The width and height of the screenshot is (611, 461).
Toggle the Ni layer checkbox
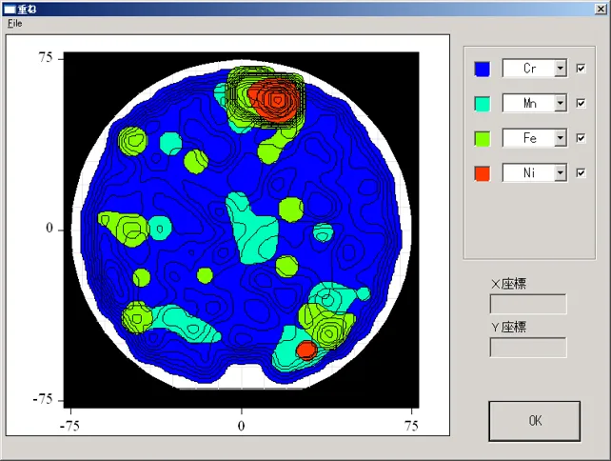(x=581, y=172)
